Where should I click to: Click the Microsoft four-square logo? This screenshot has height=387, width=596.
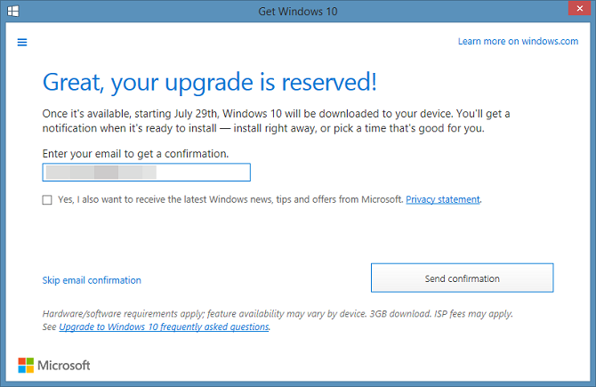tap(28, 366)
